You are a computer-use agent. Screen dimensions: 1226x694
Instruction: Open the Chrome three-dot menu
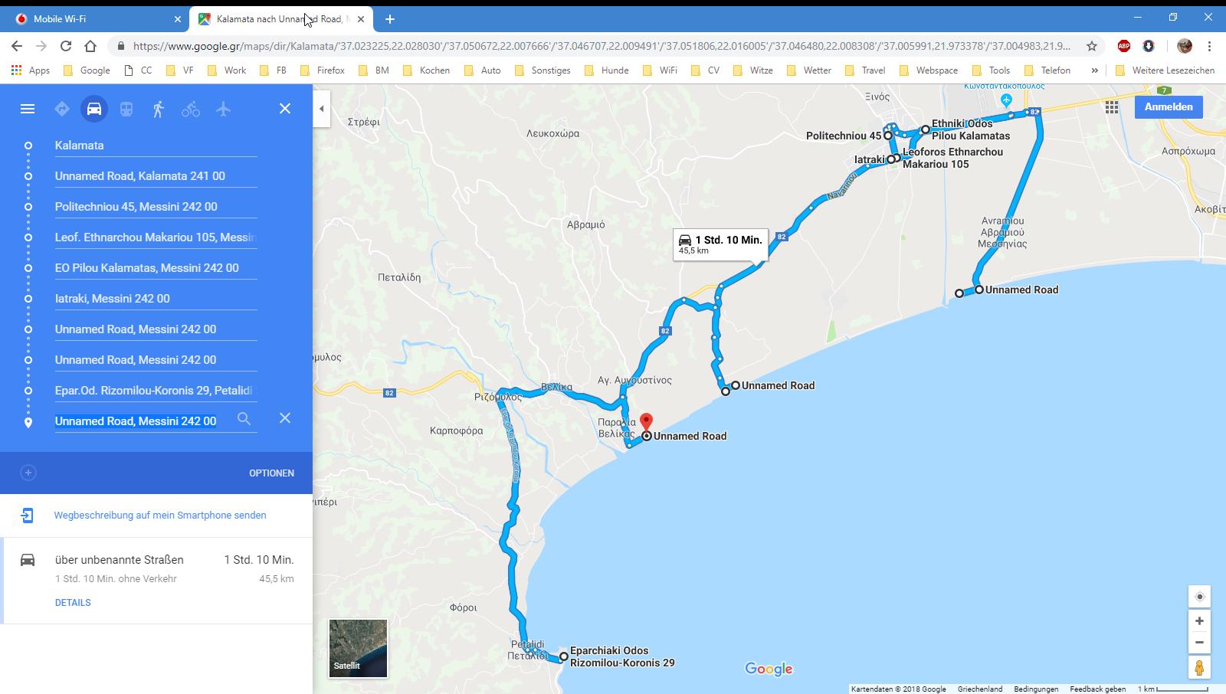(x=1209, y=46)
